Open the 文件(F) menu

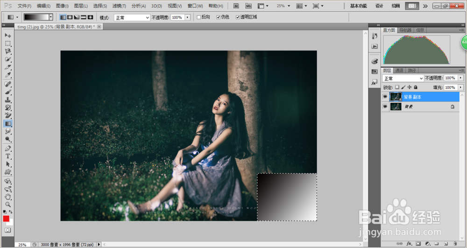click(x=24, y=6)
